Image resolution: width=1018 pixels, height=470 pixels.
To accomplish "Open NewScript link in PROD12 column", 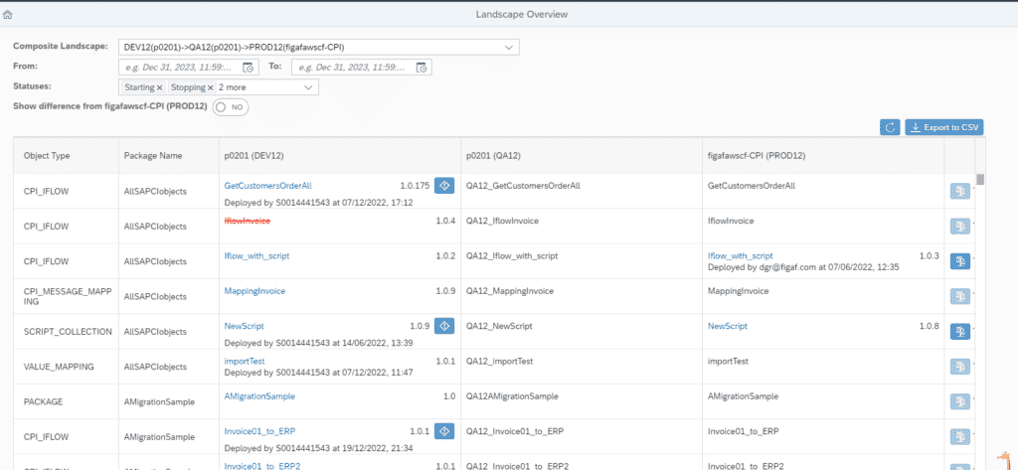I will tap(727, 326).
